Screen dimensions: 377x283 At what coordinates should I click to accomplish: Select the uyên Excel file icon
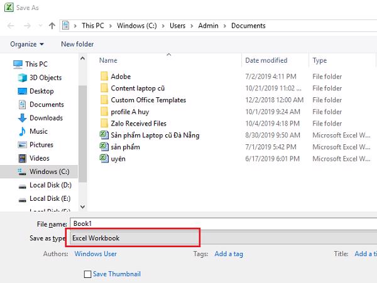104,158
